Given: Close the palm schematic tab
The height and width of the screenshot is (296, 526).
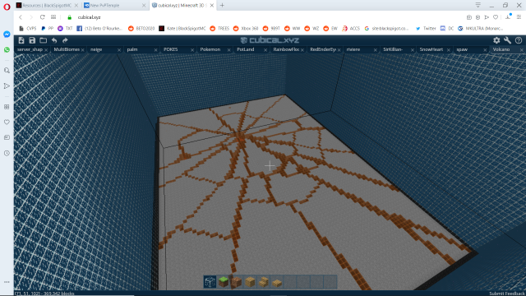Looking at the screenshot, I should pyautogui.click(x=155, y=49).
